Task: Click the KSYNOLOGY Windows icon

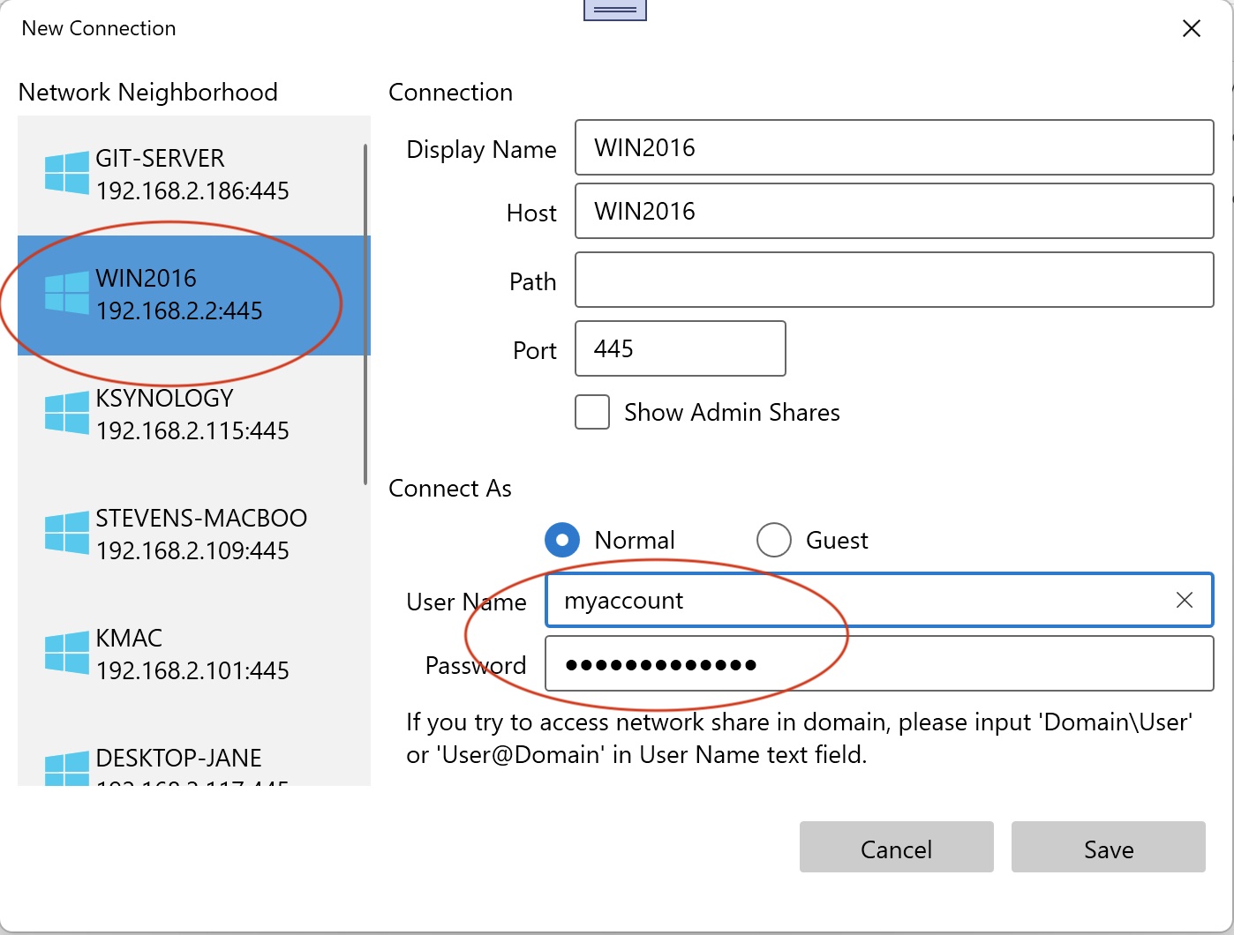Action: tap(67, 413)
